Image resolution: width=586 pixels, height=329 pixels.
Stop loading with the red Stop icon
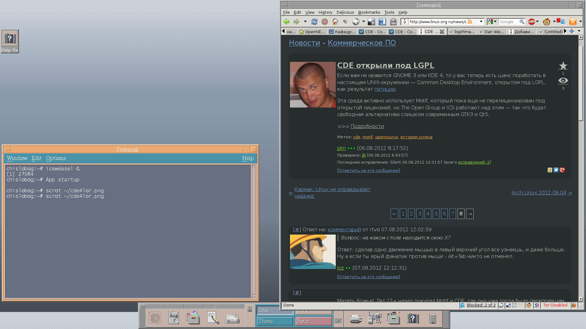coord(325,22)
